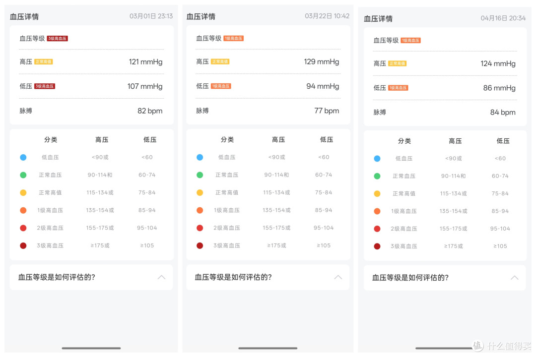Select the 107 mmHg low pressure value
Image resolution: width=536 pixels, height=357 pixels.
tap(145, 86)
